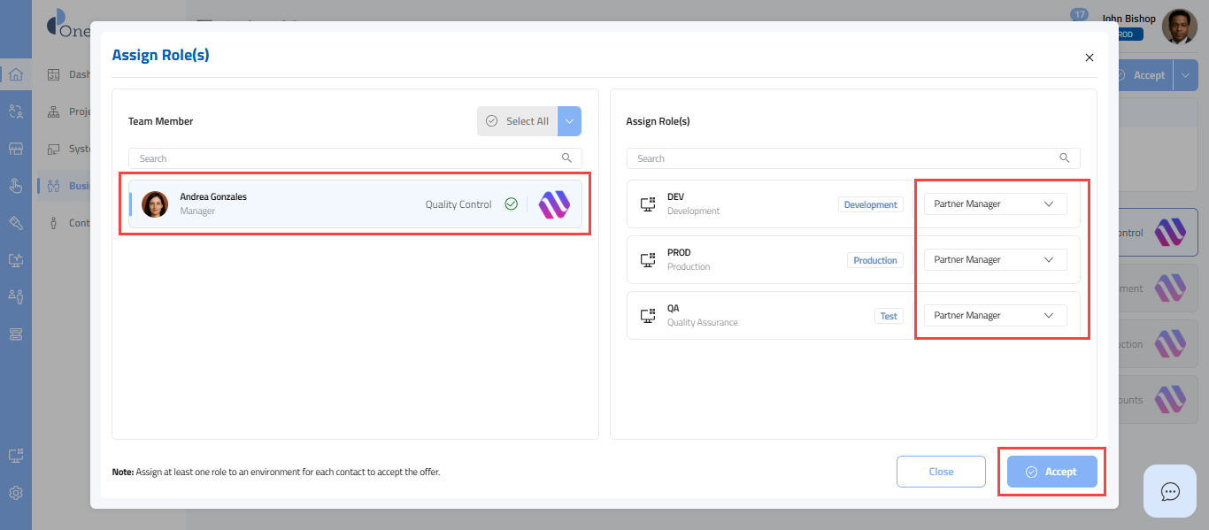Click the DEV environment monitor icon
The height and width of the screenshot is (530, 1209).
pyautogui.click(x=647, y=204)
